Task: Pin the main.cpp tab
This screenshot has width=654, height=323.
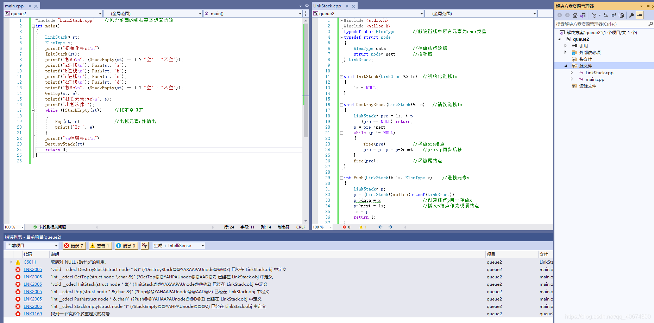Action: click(x=30, y=6)
